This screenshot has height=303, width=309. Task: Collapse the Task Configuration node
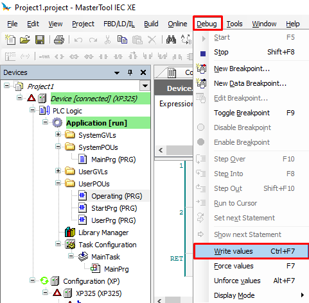point(58,244)
